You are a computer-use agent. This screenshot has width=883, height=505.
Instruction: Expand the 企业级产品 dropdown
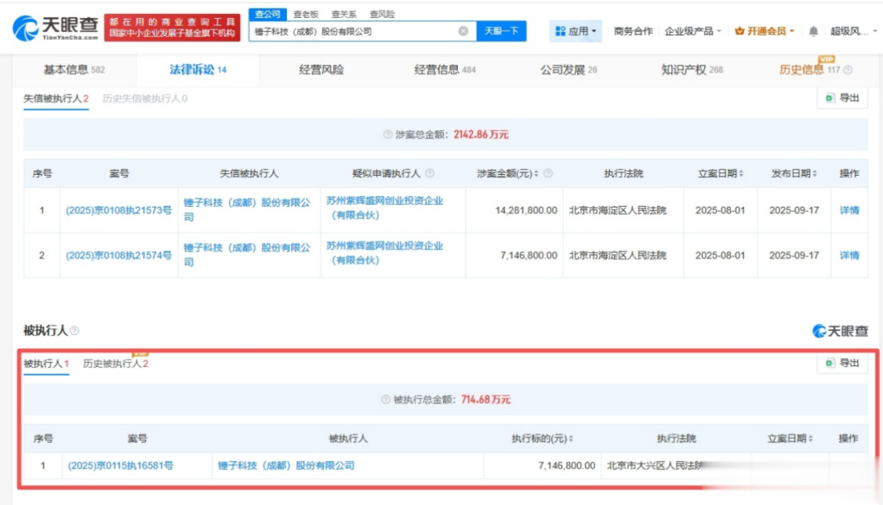pos(693,31)
